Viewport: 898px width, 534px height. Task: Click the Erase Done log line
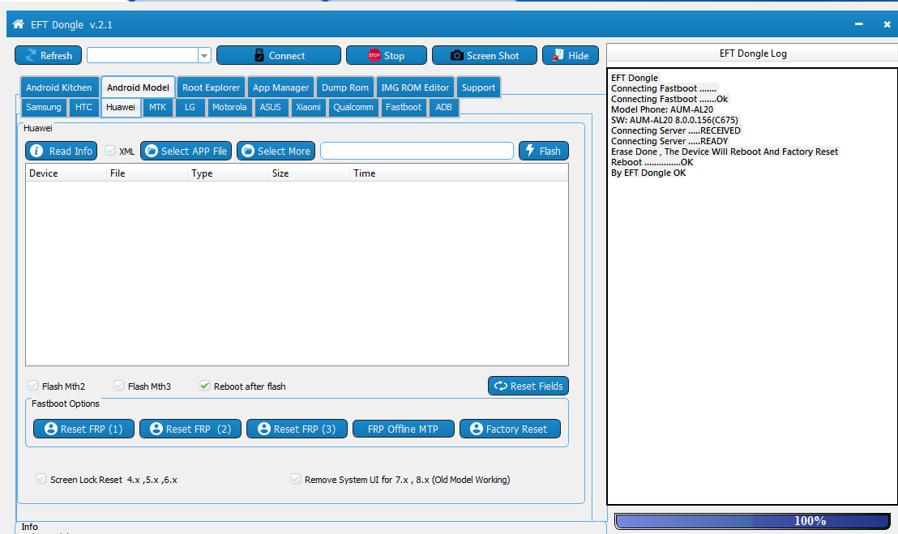pyautogui.click(x=725, y=152)
